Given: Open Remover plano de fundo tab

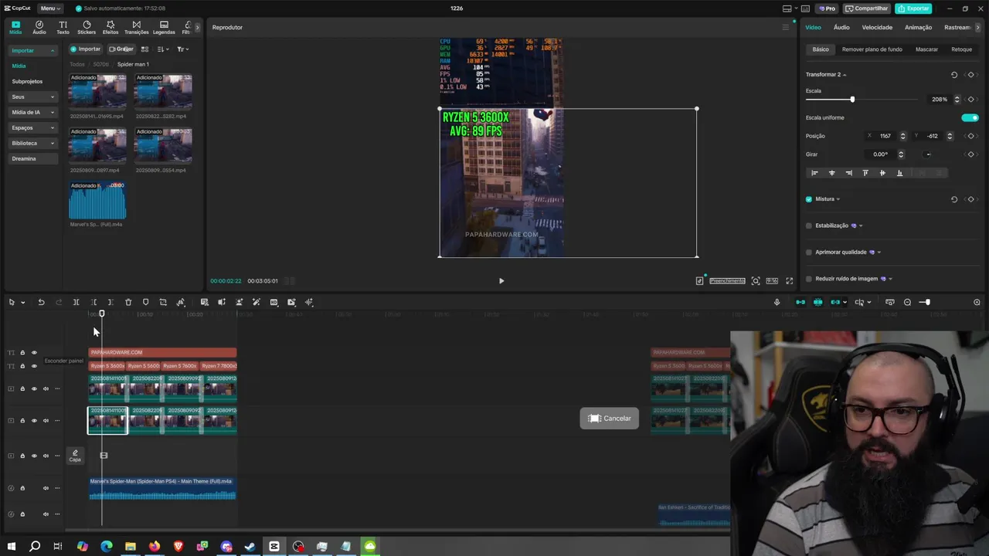Looking at the screenshot, I should 872,49.
